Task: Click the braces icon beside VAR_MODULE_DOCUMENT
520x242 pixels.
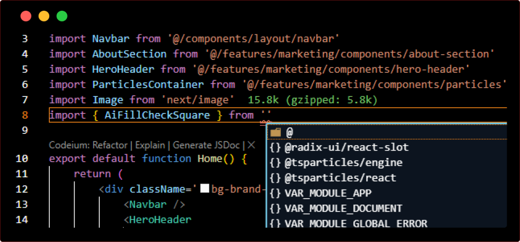Action: coord(276,208)
